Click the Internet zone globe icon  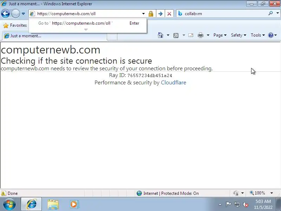139,193
